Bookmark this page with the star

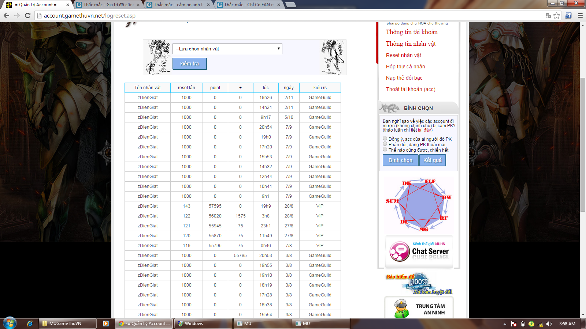[x=557, y=15]
